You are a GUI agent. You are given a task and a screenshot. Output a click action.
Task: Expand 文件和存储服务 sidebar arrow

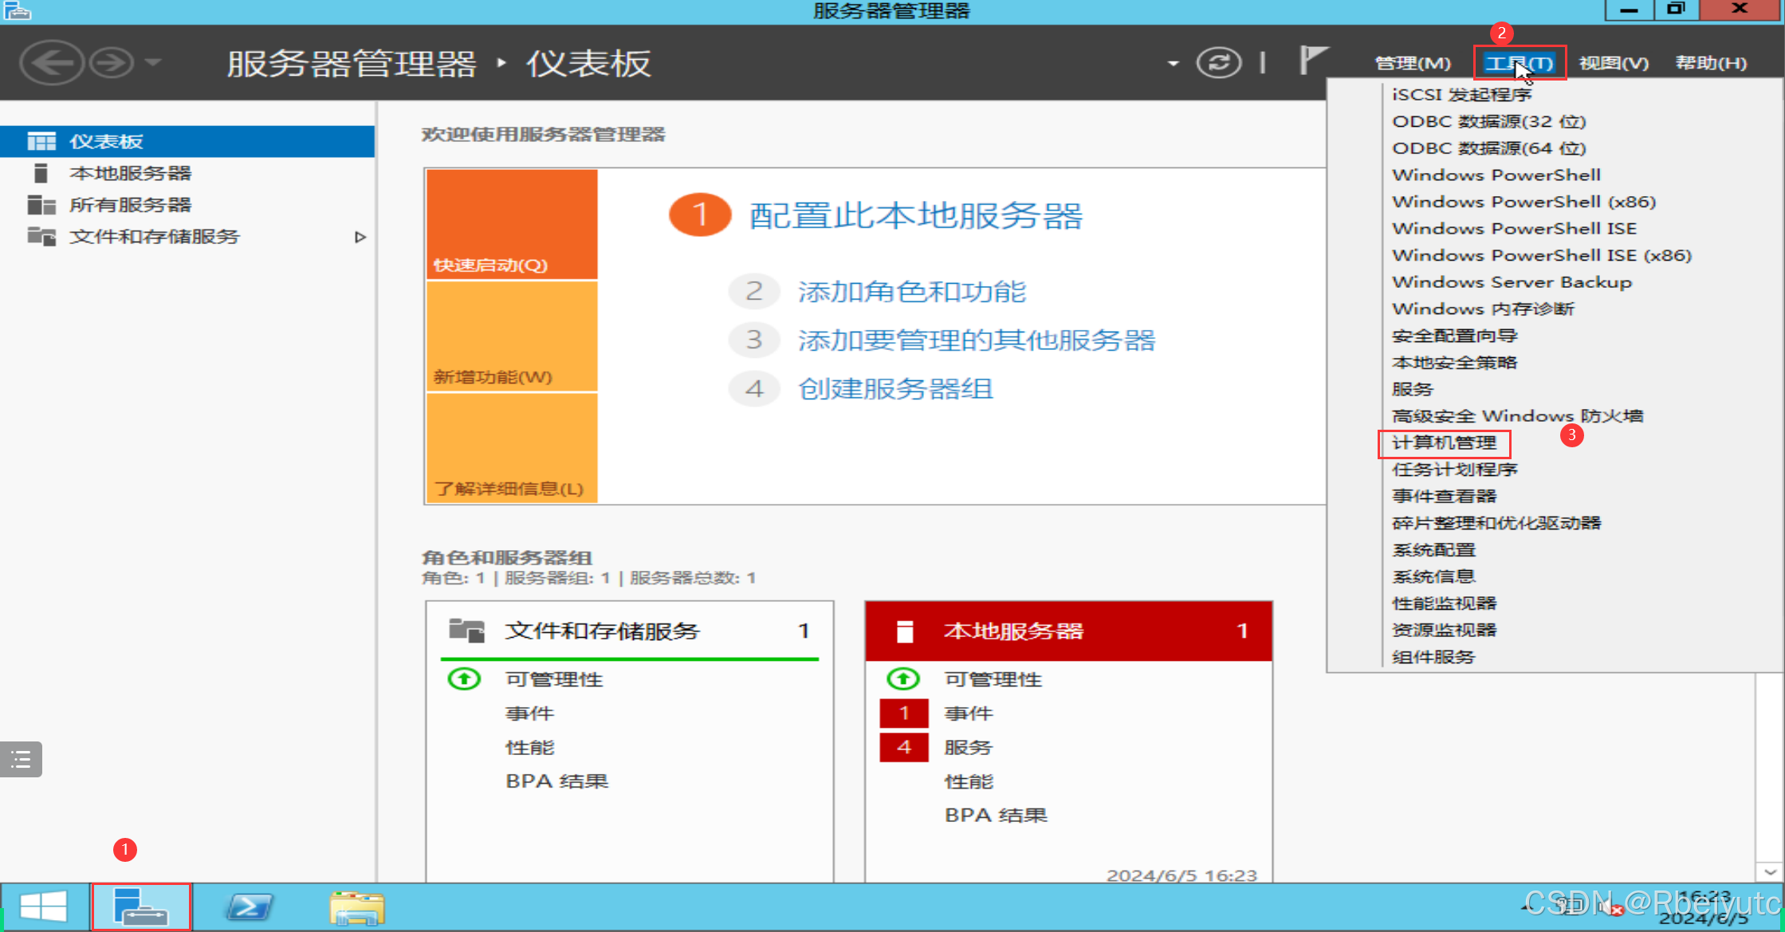[360, 237]
